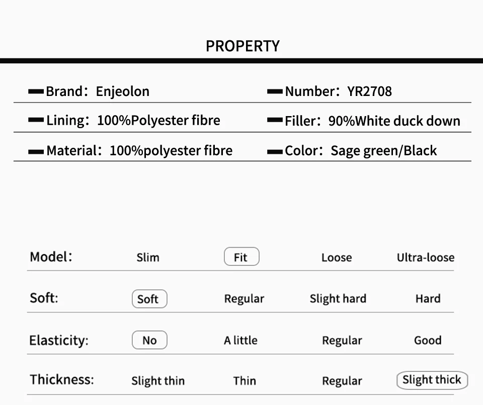The image size is (483, 405).
Task: Choose A little elasticity
Action: tap(240, 340)
